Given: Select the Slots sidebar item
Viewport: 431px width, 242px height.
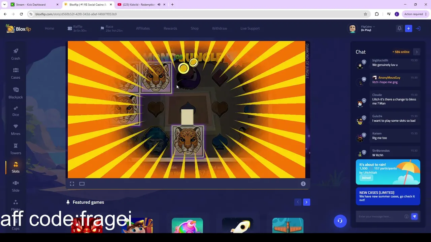Looking at the screenshot, I should [x=15, y=167].
